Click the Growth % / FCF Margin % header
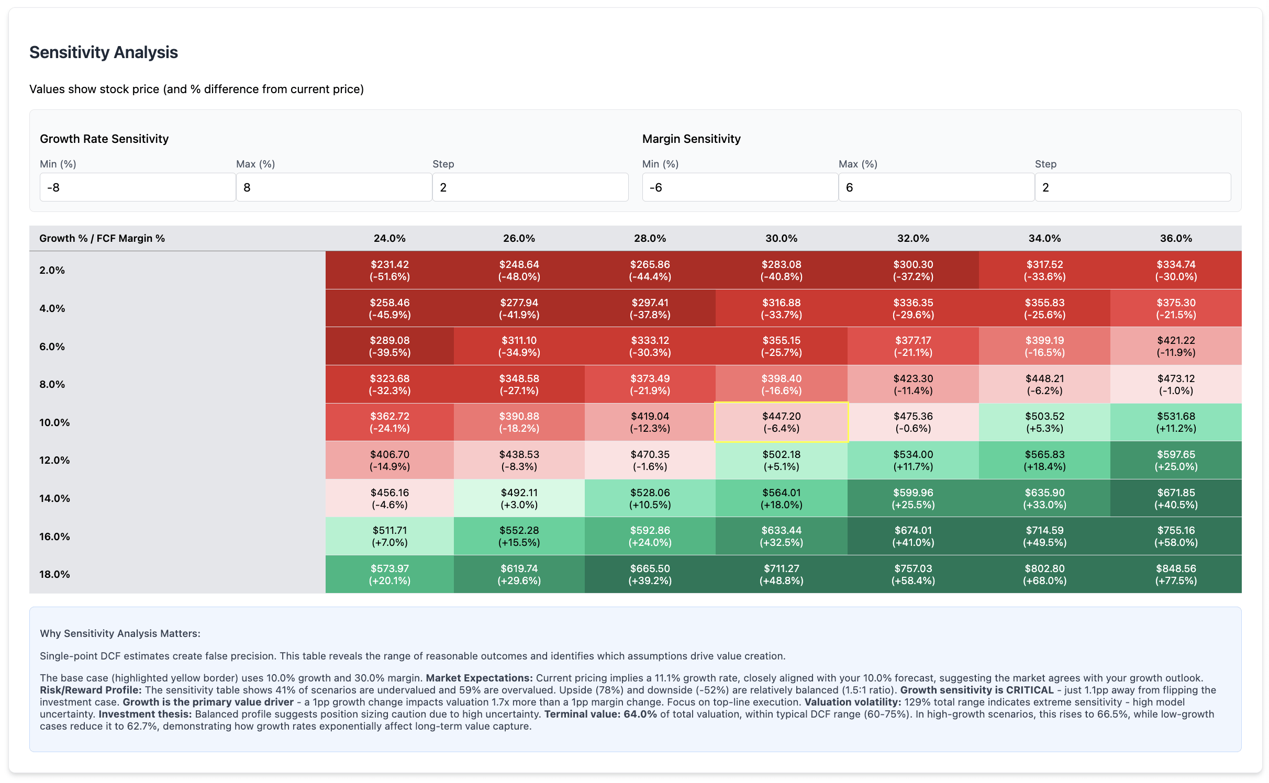The width and height of the screenshot is (1269, 783). click(102, 238)
